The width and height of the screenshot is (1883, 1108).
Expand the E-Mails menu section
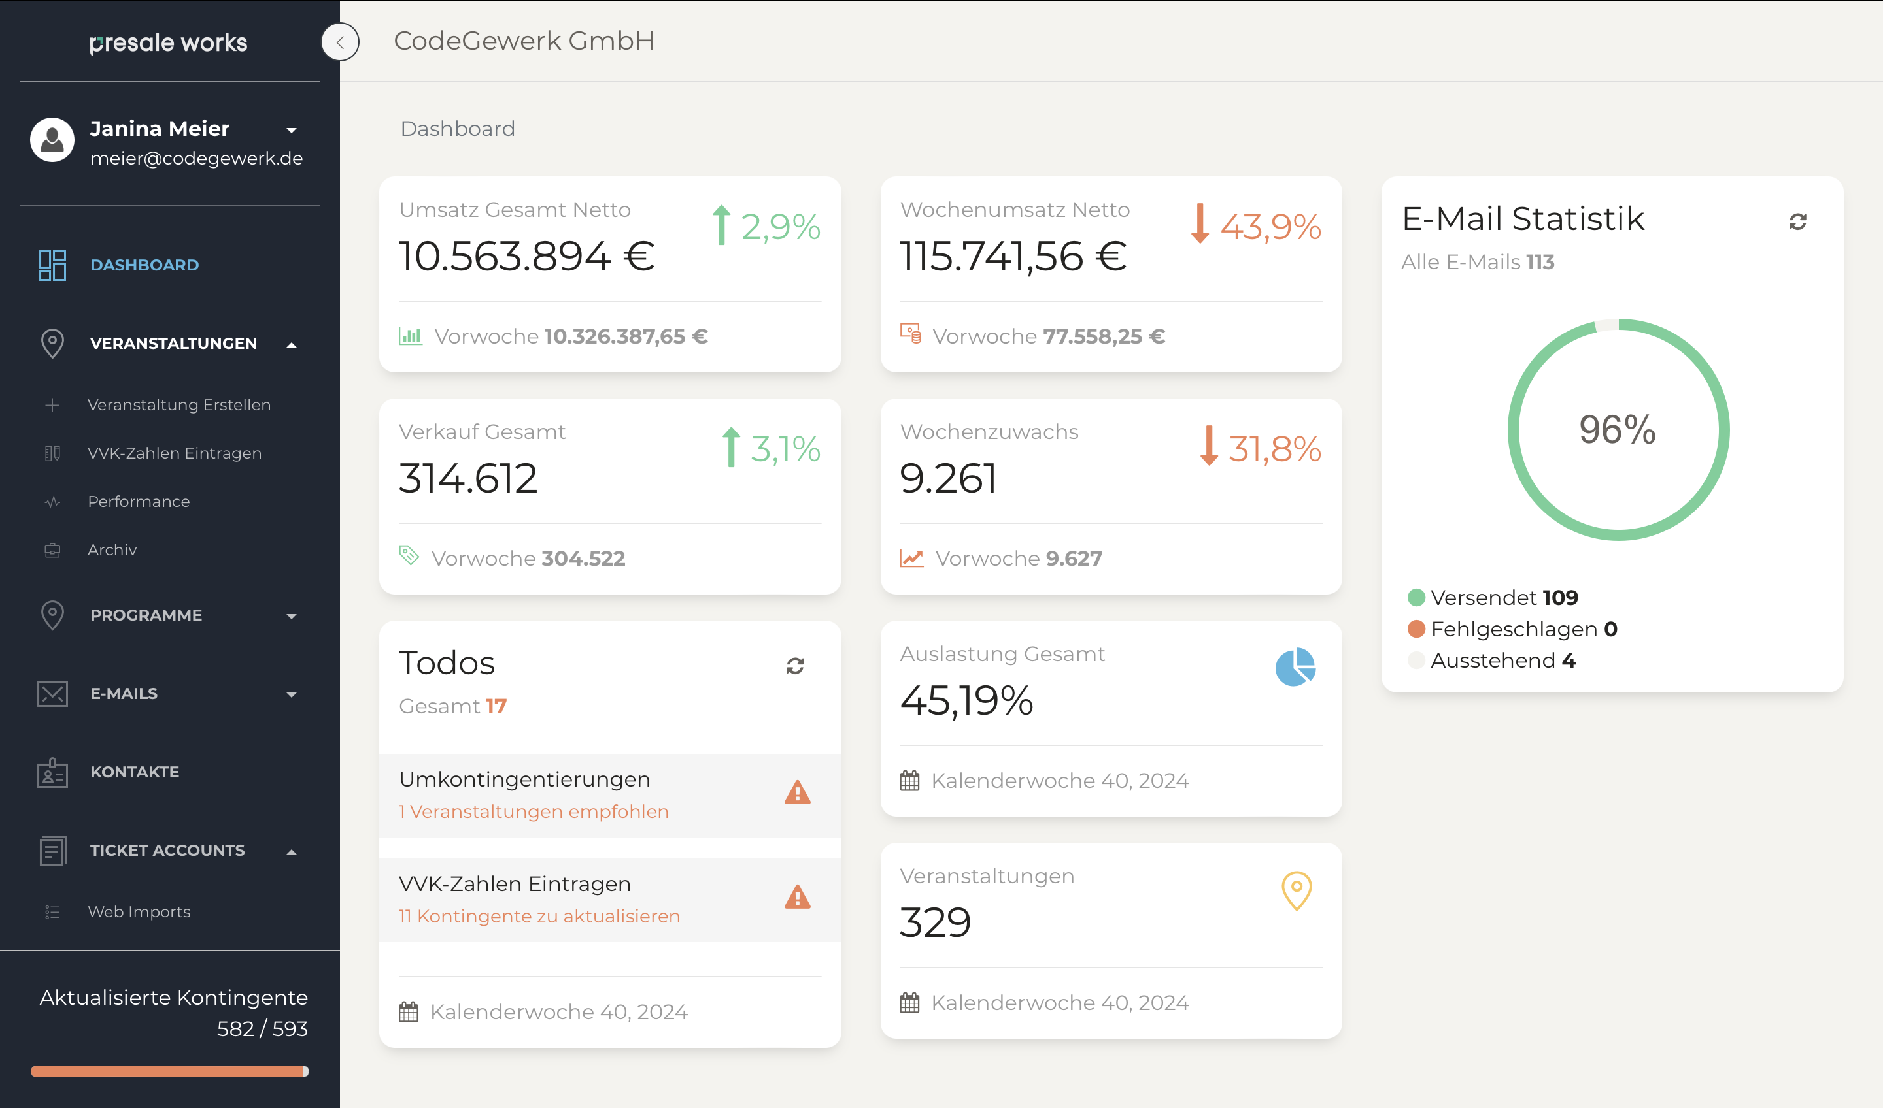pos(292,694)
